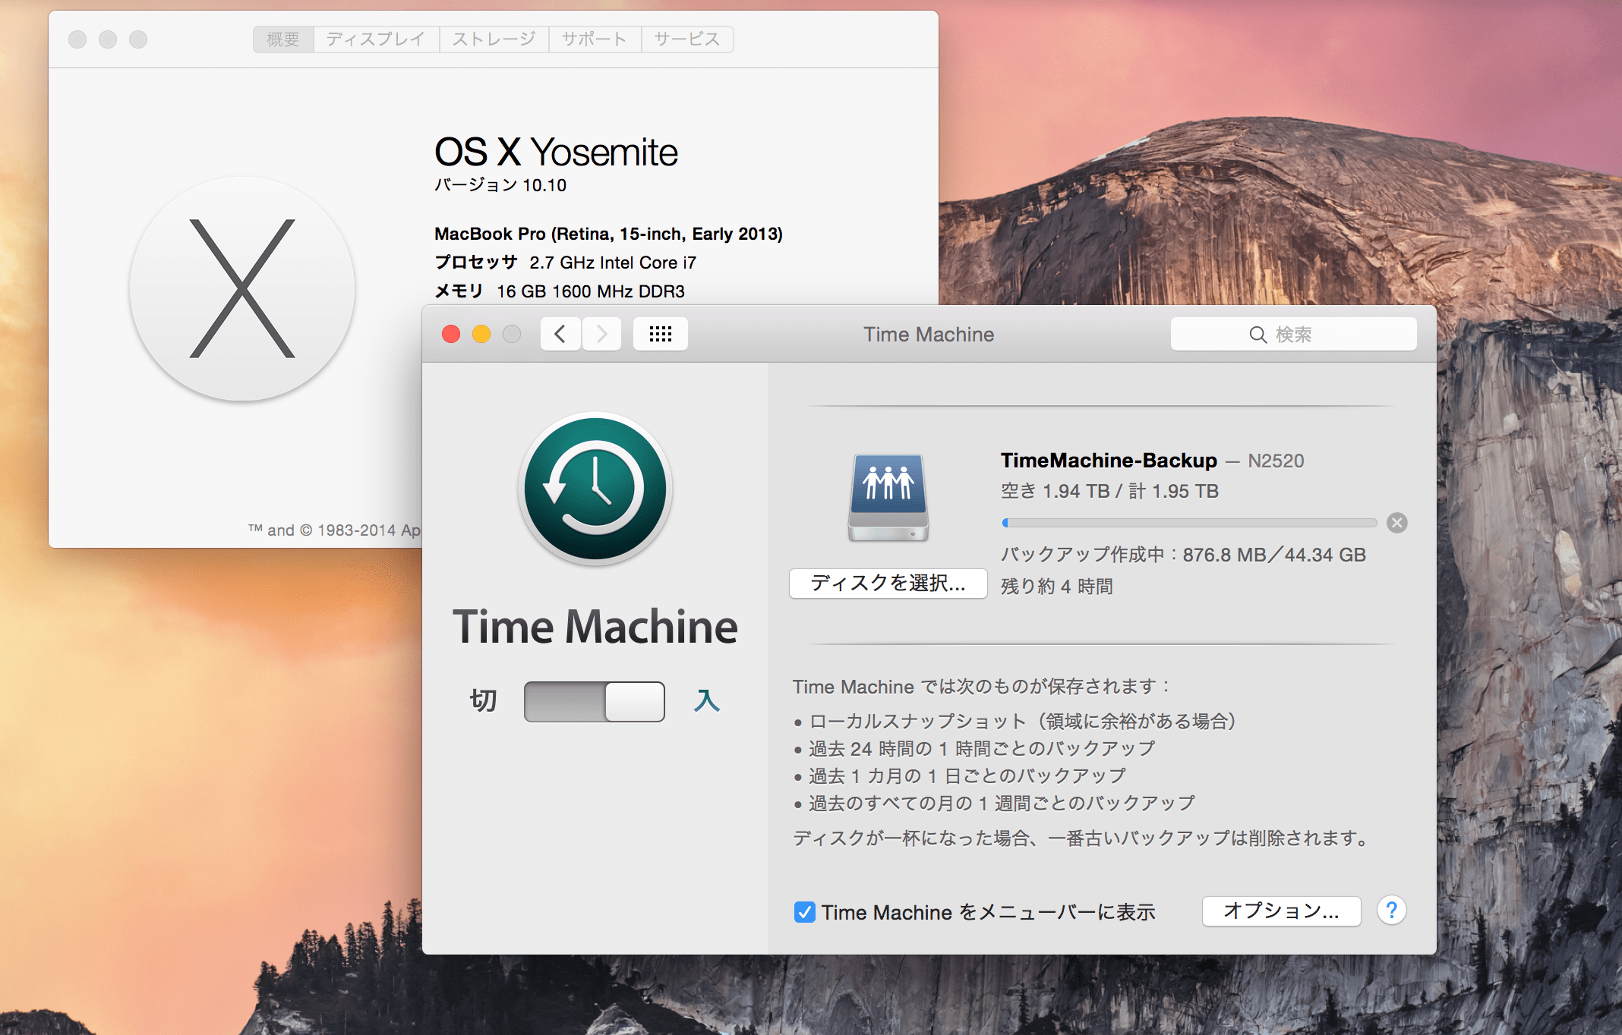Viewport: 1622px width, 1035px height.
Task: Click the ローカルスナップショット bullet line
Action: (x=1015, y=721)
